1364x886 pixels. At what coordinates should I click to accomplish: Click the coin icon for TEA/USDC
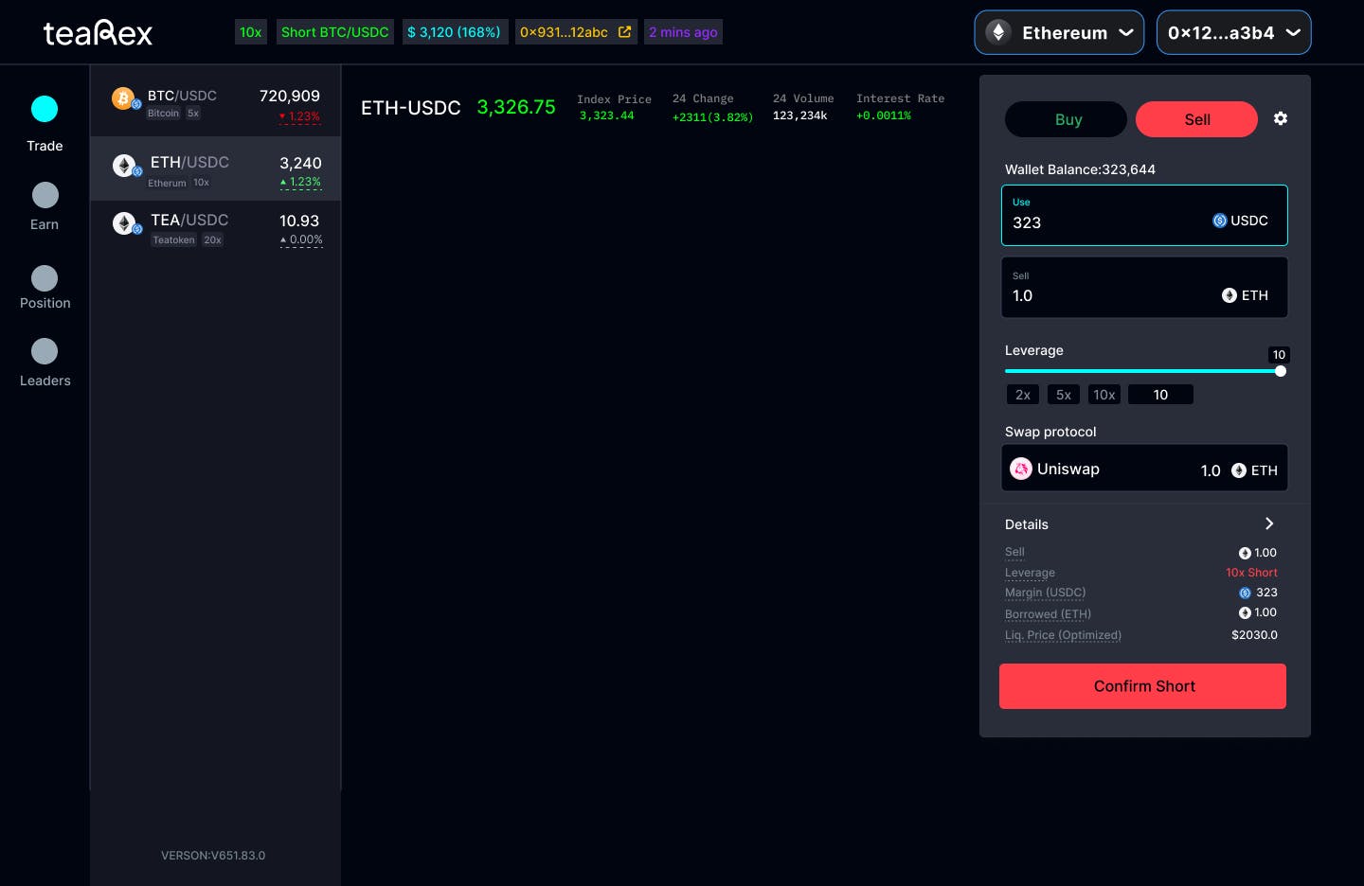(x=124, y=223)
